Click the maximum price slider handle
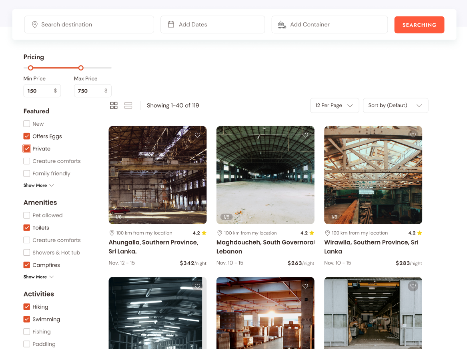The height and width of the screenshot is (349, 467). [81, 68]
